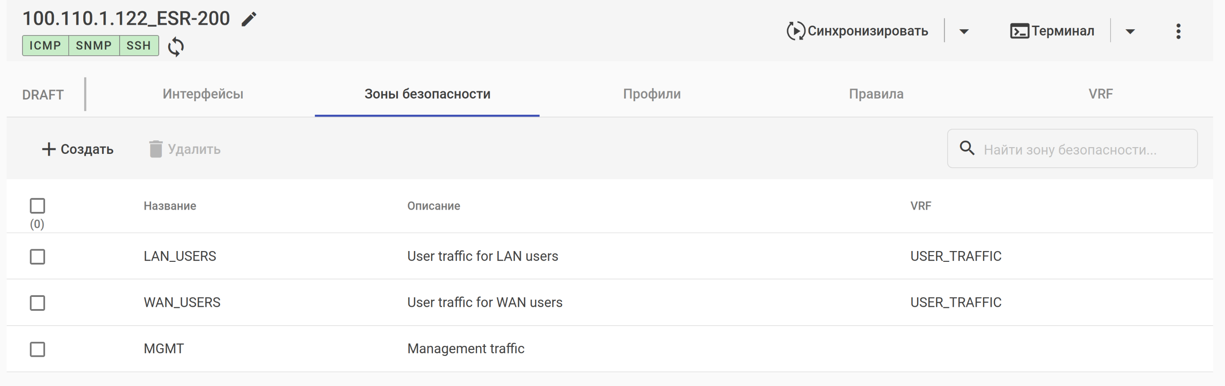
Task: Select the WAN_USERS row checkbox
Action: pyautogui.click(x=38, y=303)
